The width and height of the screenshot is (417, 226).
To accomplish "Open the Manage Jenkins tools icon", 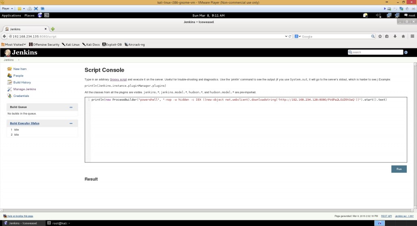I will pos(10,89).
